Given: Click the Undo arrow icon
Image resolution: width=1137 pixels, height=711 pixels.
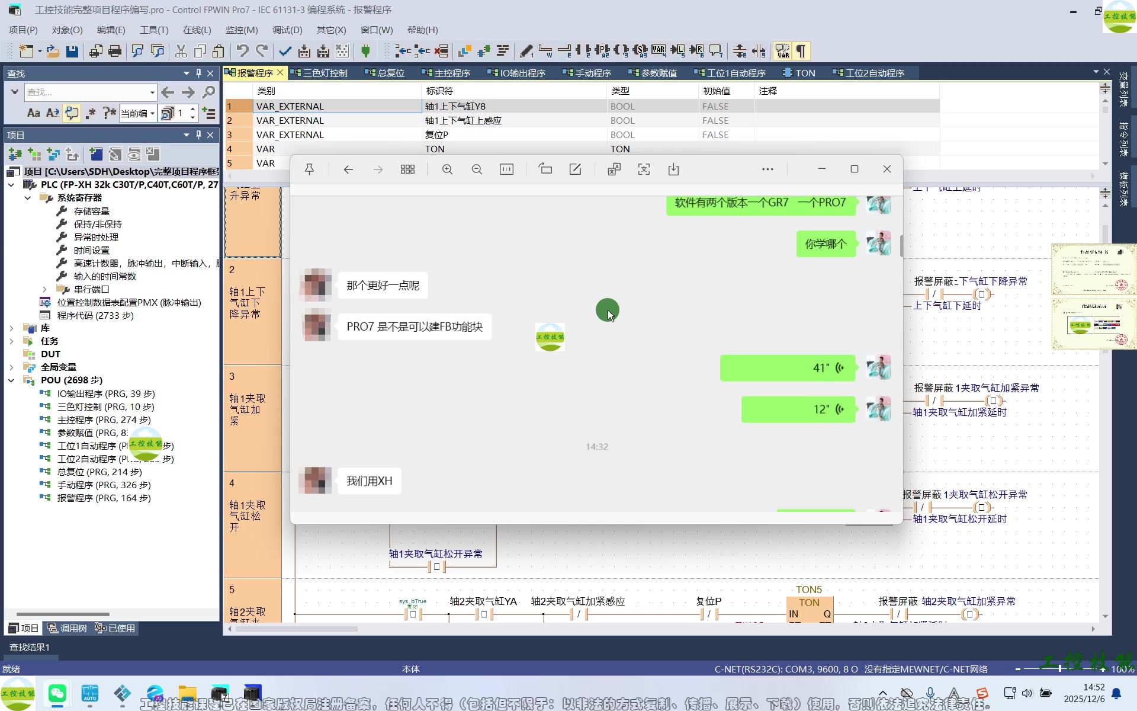Looking at the screenshot, I should point(242,52).
